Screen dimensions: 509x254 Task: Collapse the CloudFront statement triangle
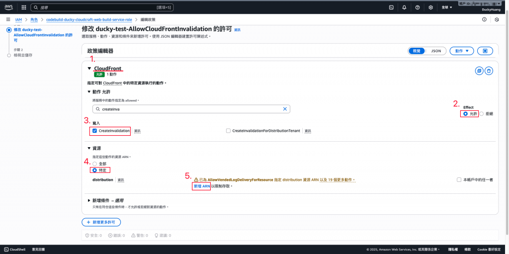(89, 69)
